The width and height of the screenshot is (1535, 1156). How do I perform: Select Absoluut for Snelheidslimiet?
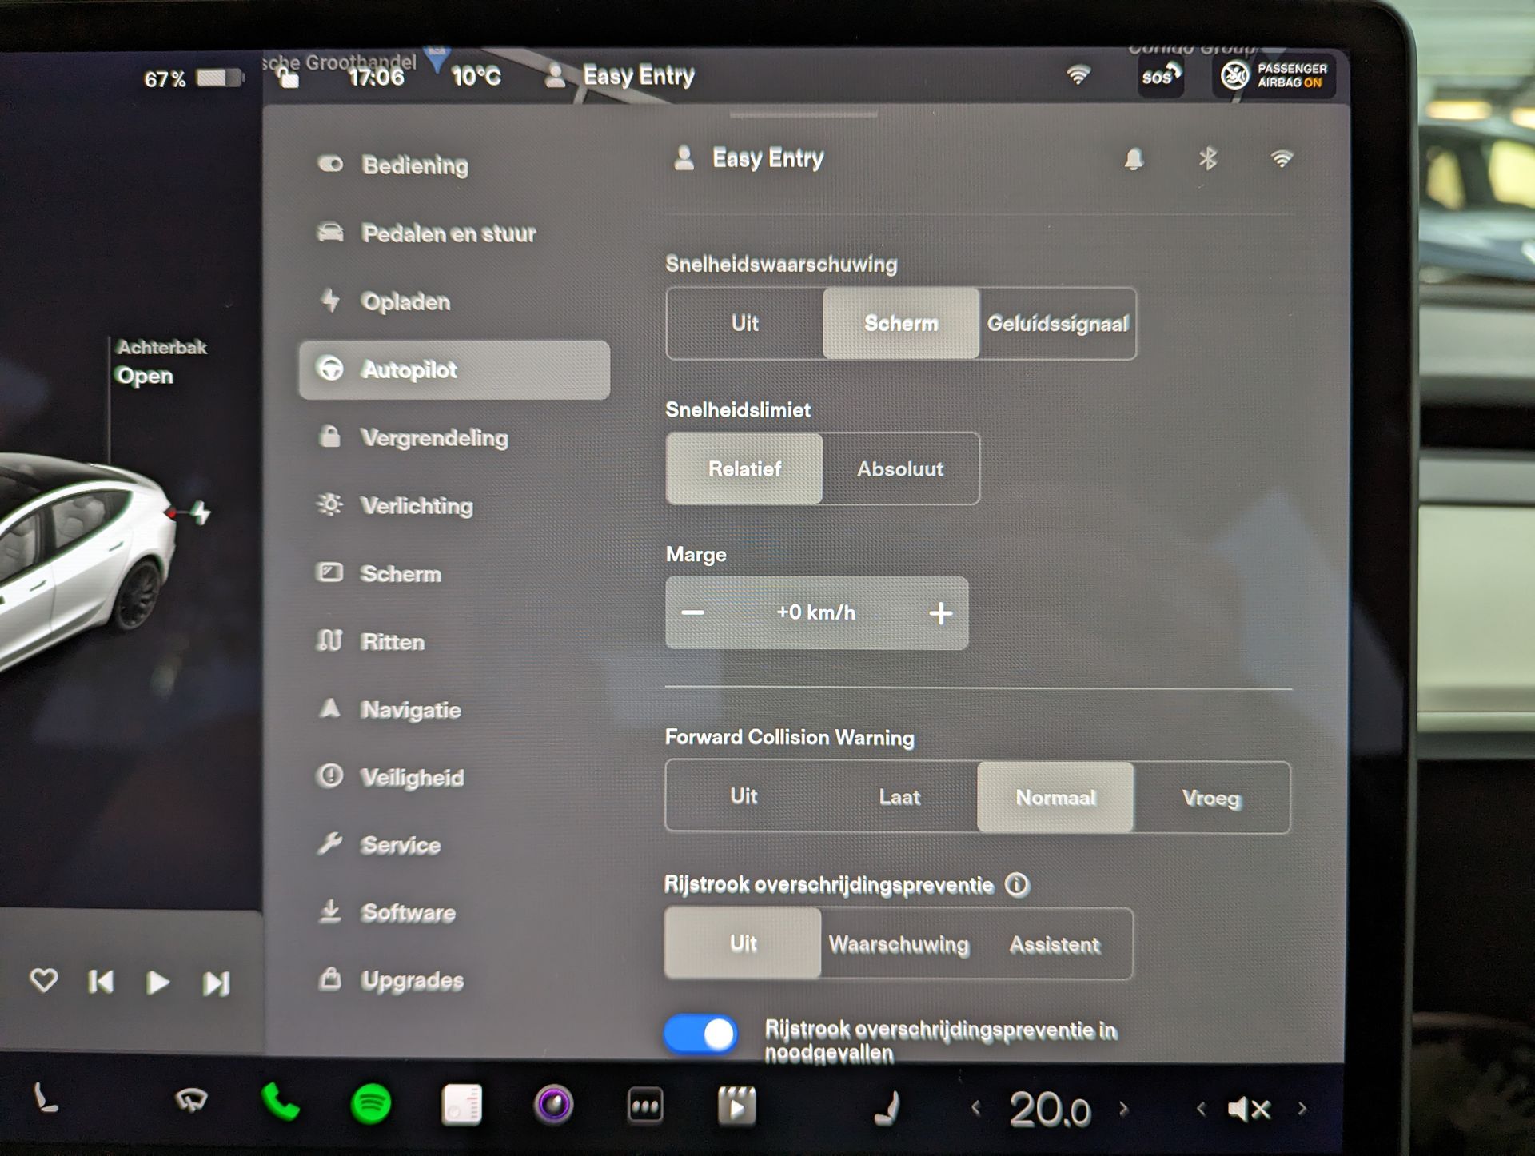[x=900, y=469]
